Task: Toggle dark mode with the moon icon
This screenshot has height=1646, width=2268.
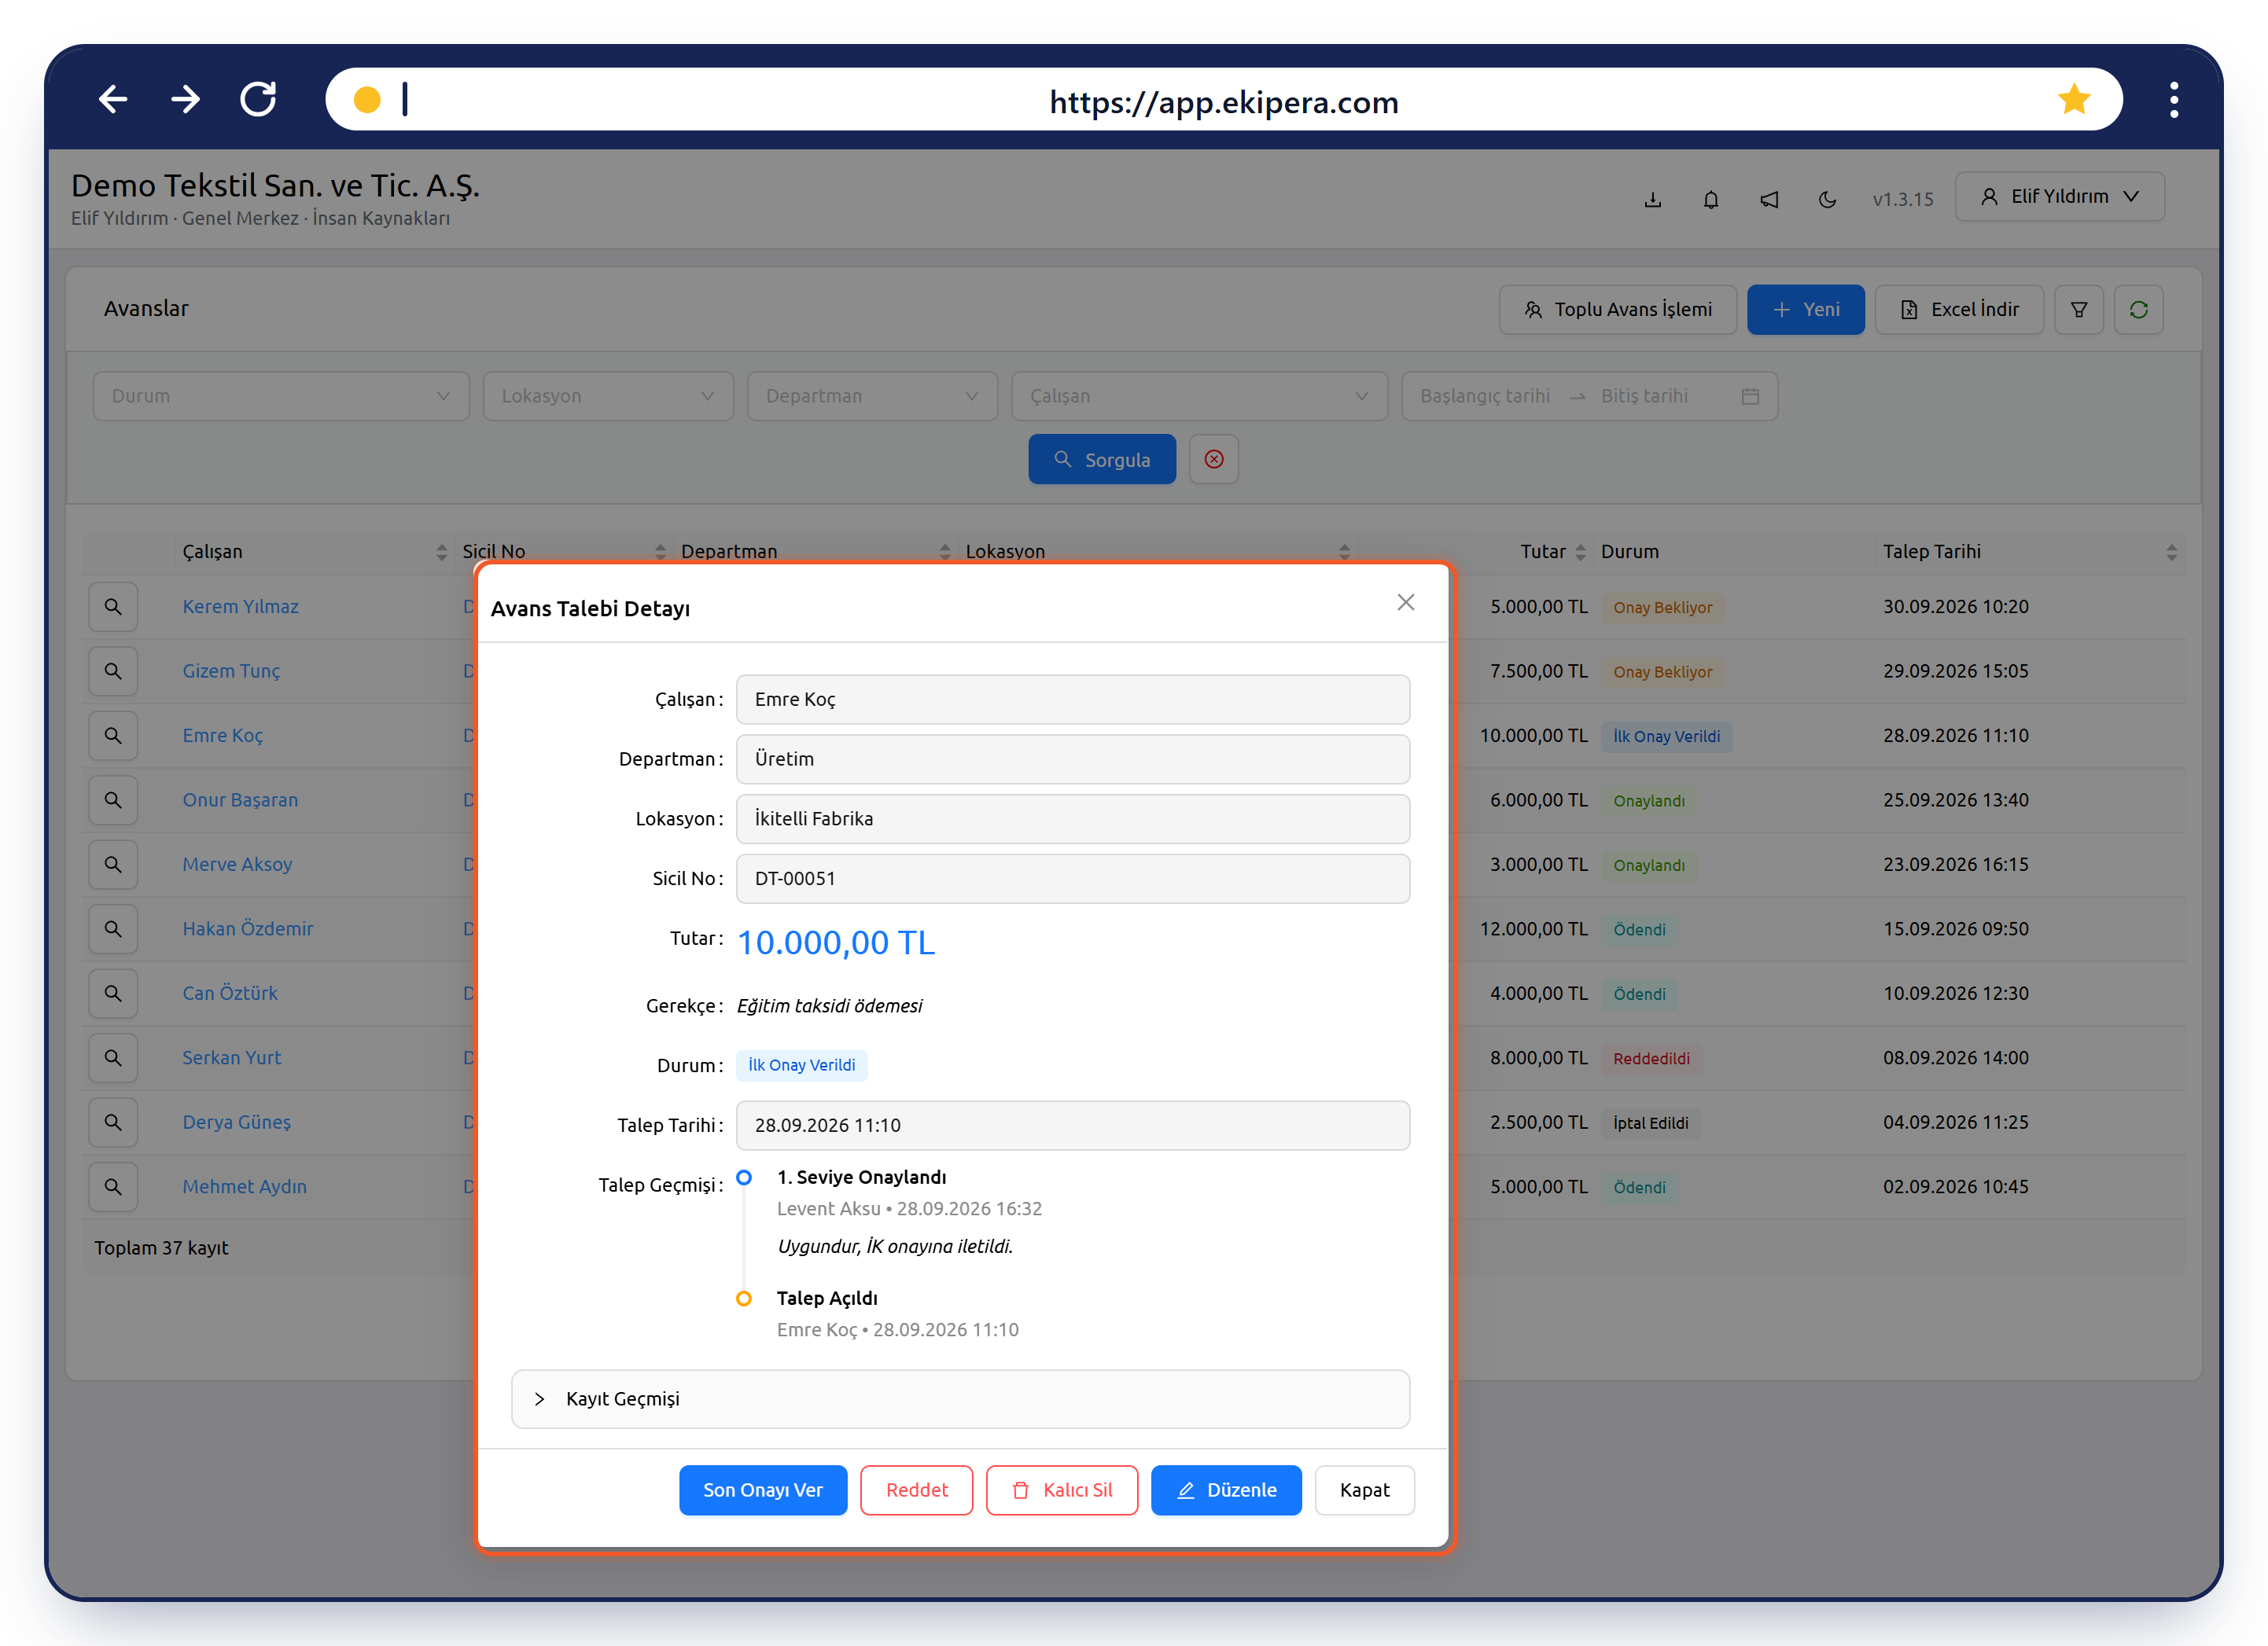Action: (1827, 199)
